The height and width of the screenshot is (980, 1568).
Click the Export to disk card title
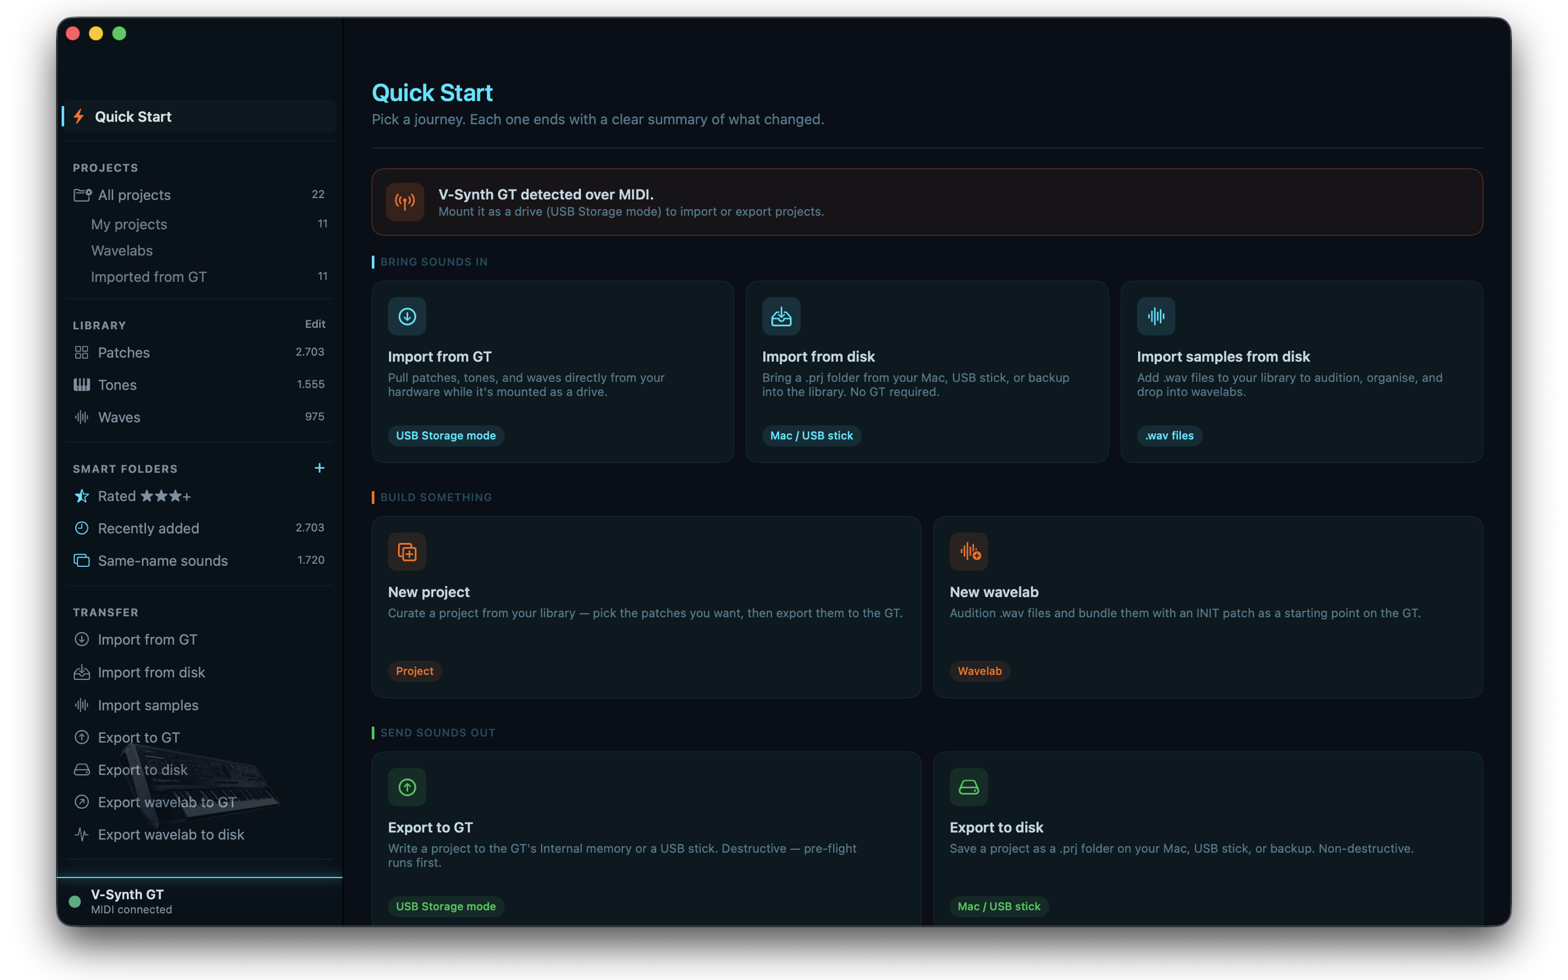click(996, 827)
